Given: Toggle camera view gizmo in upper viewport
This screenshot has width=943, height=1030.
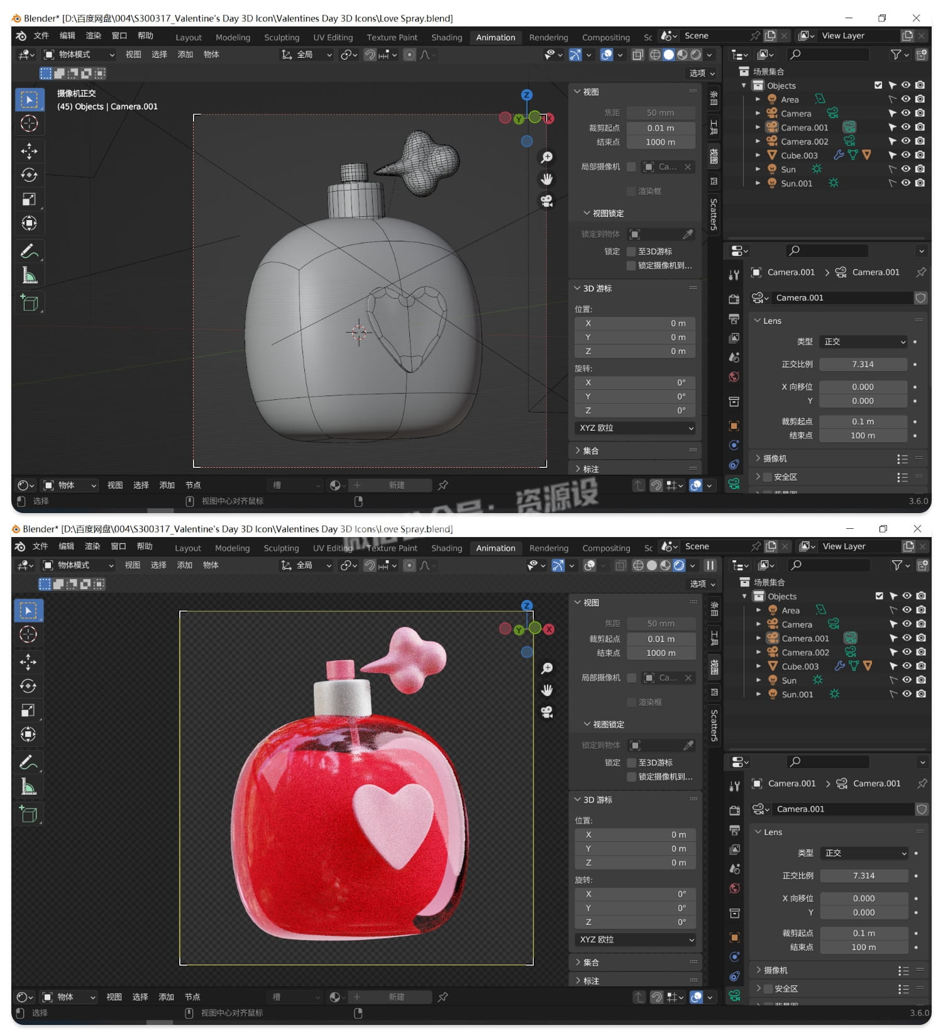Looking at the screenshot, I should (547, 201).
